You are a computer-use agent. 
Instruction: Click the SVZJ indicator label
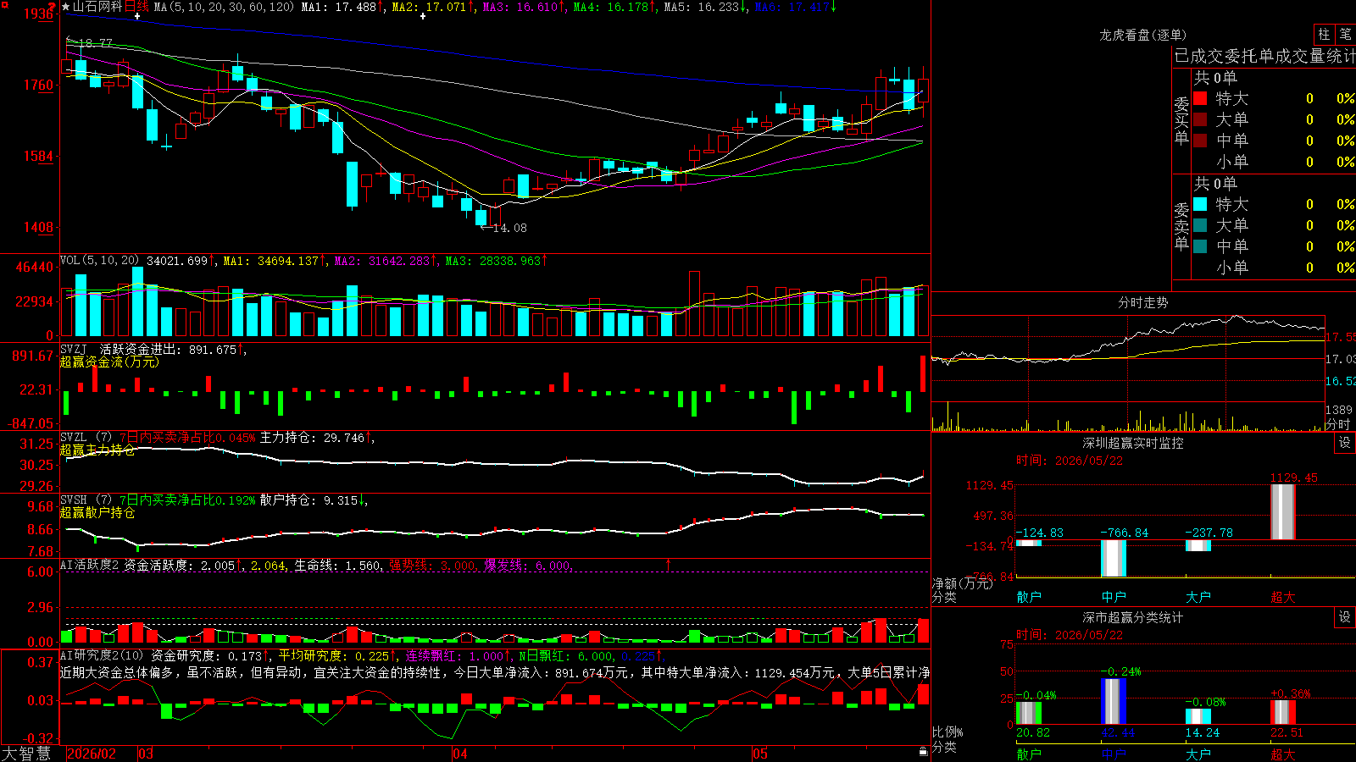point(73,349)
